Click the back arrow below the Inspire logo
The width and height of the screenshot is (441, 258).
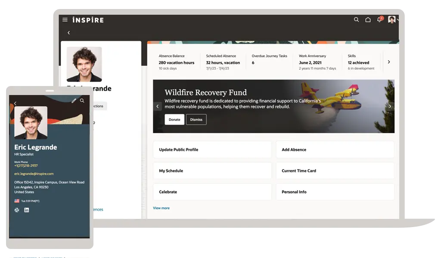pyautogui.click(x=68, y=33)
